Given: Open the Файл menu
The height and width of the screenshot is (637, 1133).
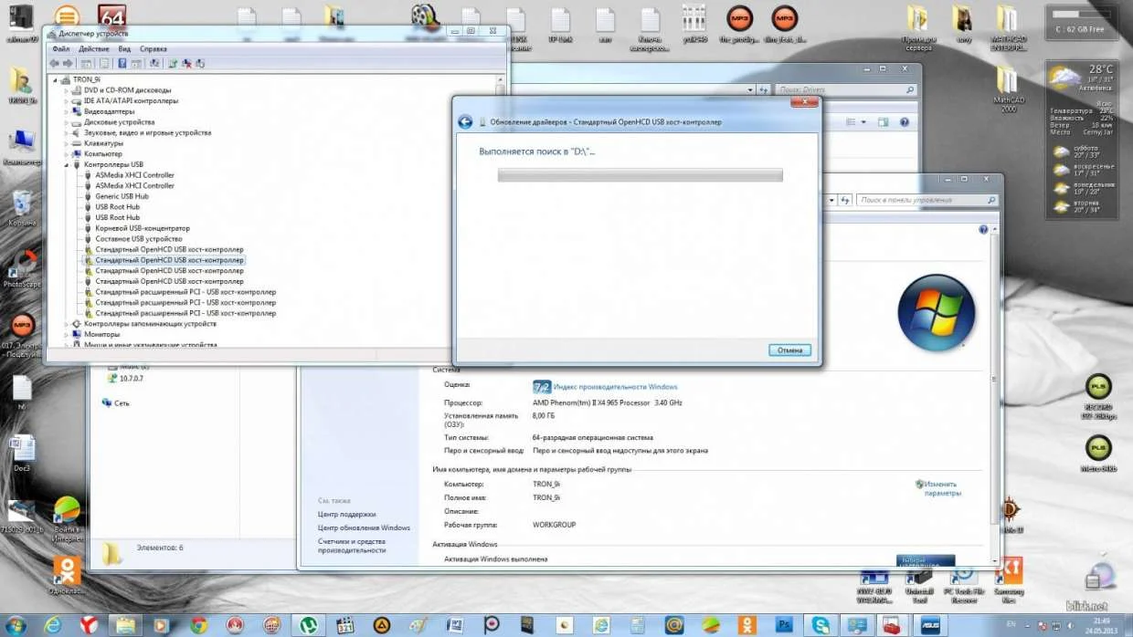Looking at the screenshot, I should click(x=60, y=48).
